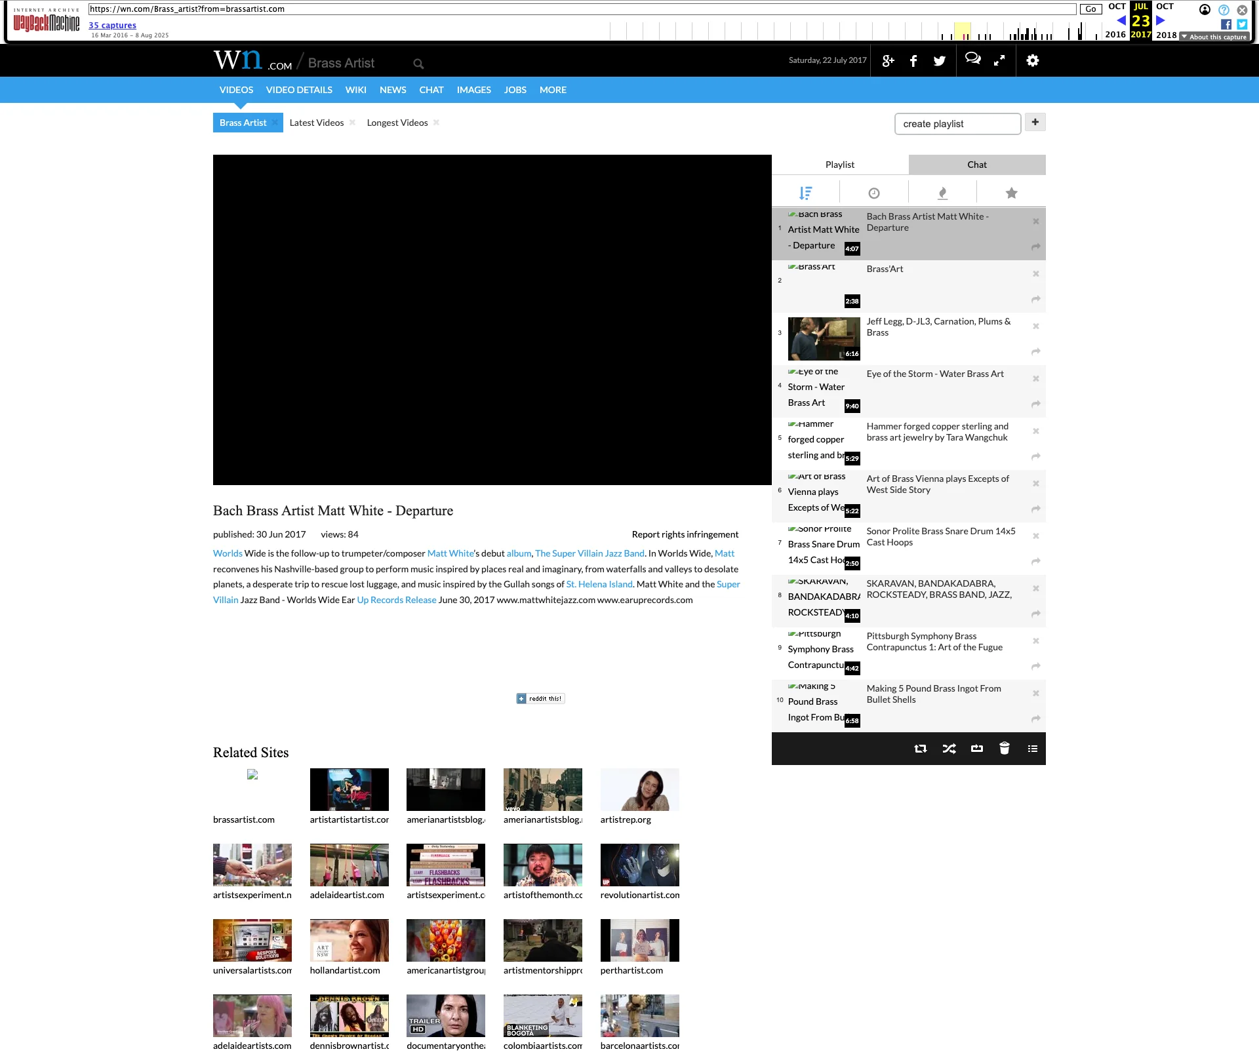Click the trash icon to clear the playlist
Viewport: 1259px width, 1062px height.
pos(1004,748)
